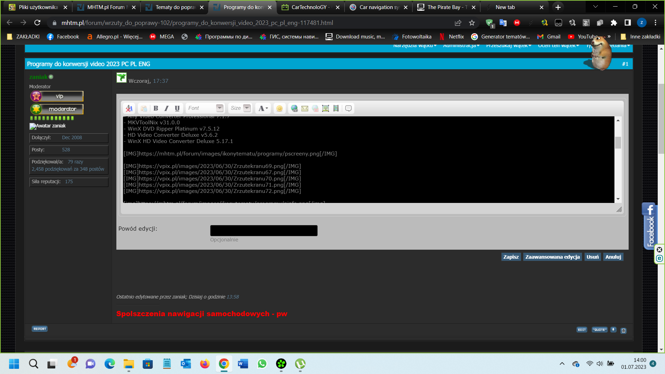The width and height of the screenshot is (665, 374).
Task: Click the Zaawansowana edycja button
Action: [552, 257]
